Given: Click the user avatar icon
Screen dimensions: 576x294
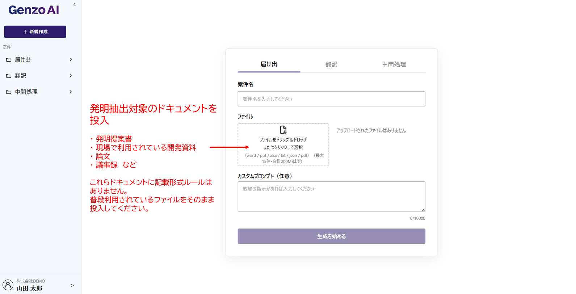Looking at the screenshot, I should (8, 285).
